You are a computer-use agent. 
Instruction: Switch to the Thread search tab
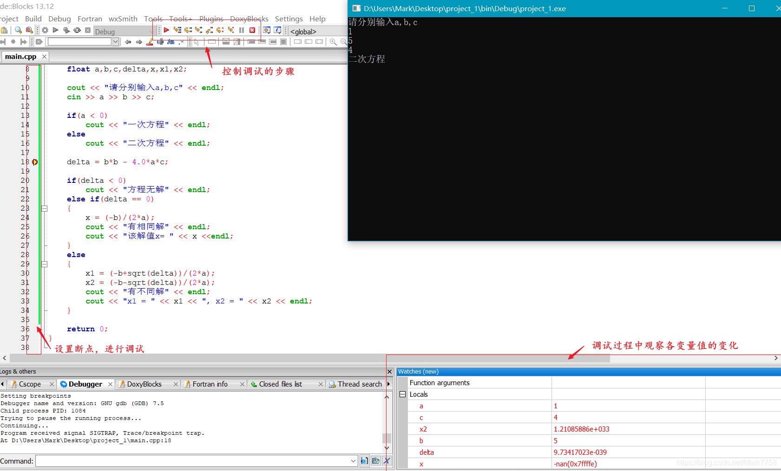click(360, 384)
